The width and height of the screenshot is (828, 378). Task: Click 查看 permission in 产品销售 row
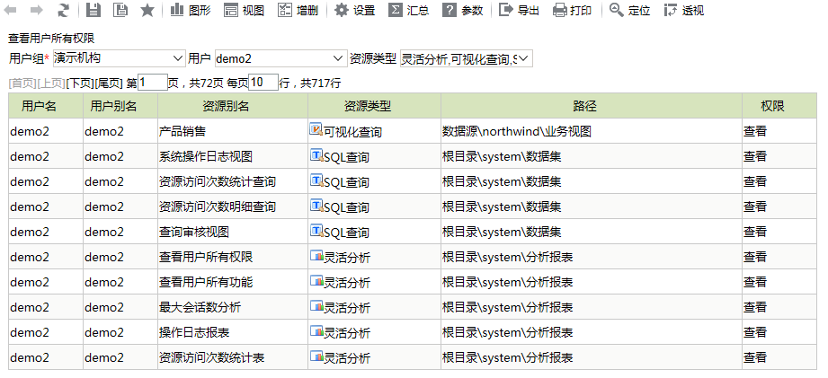point(754,131)
